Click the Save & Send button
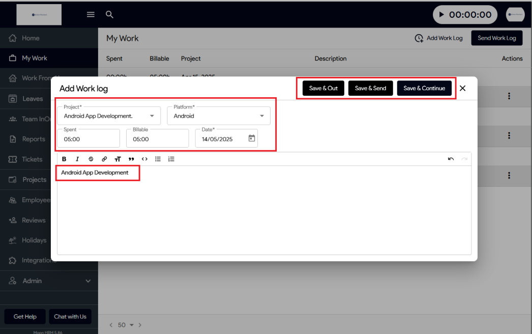The height and width of the screenshot is (334, 532). point(370,88)
